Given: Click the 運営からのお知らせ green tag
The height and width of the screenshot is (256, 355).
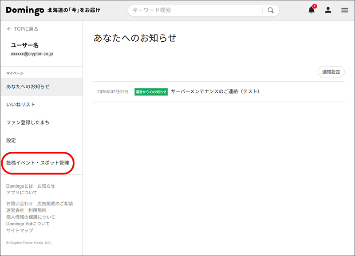Looking at the screenshot, I should pos(151,92).
